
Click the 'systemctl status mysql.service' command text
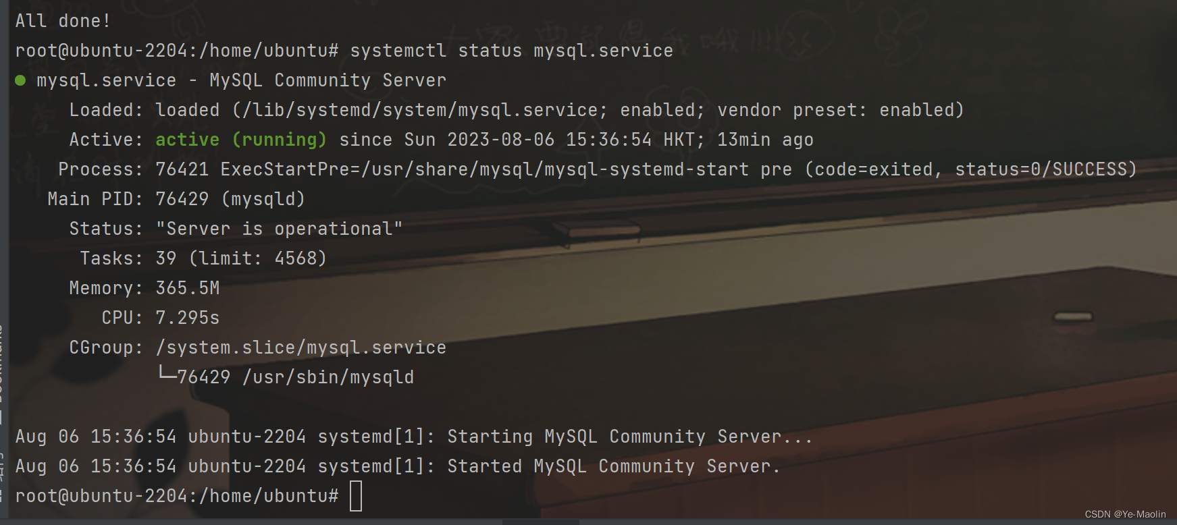(x=511, y=51)
